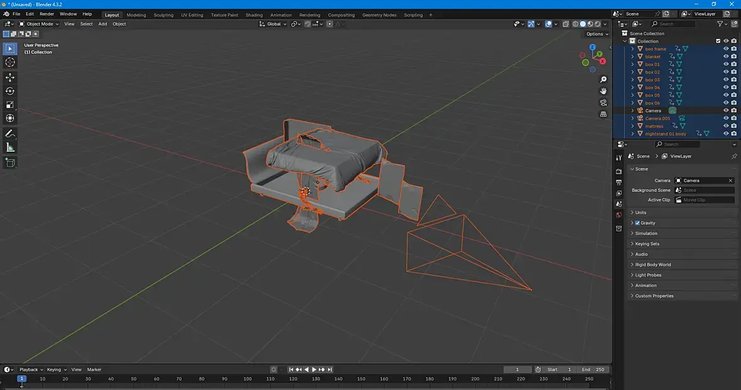This screenshot has height=390, width=741.
Task: Open the World properties tab icon
Action: pyautogui.click(x=619, y=215)
